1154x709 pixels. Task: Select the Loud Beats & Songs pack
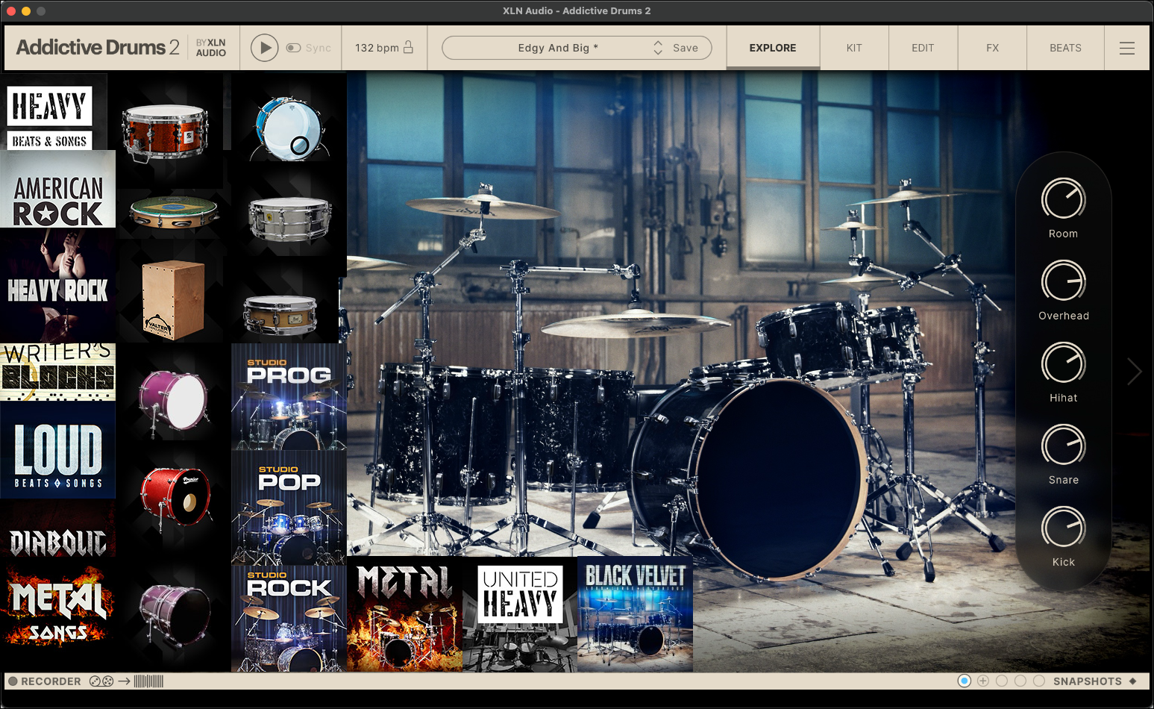(58, 450)
